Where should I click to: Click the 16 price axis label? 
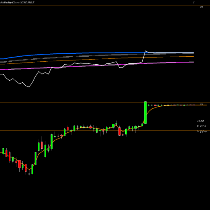[202, 104]
